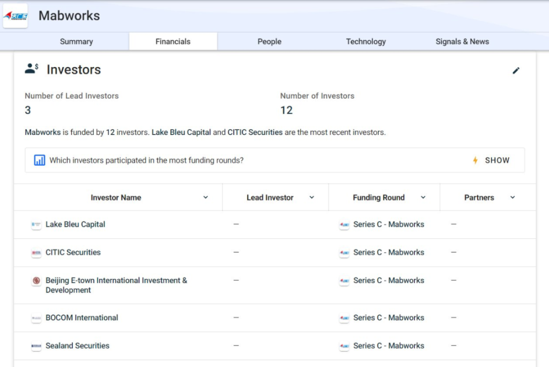Click the Funding Round column header

pos(379,198)
